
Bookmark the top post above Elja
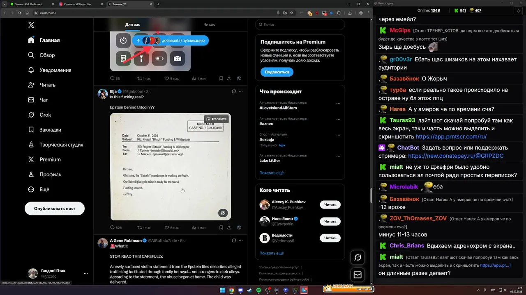pyautogui.click(x=221, y=78)
